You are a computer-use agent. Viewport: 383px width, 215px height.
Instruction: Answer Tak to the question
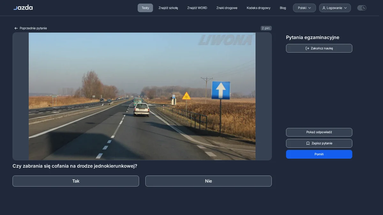click(76, 181)
